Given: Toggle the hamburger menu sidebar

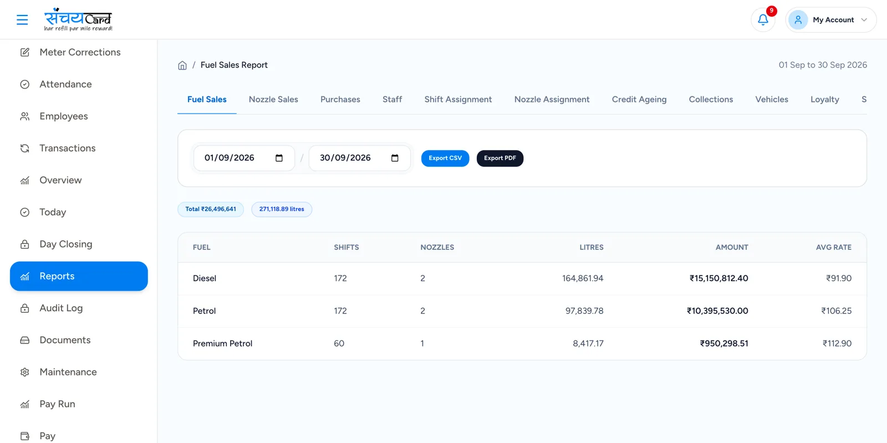Looking at the screenshot, I should pyautogui.click(x=22, y=20).
